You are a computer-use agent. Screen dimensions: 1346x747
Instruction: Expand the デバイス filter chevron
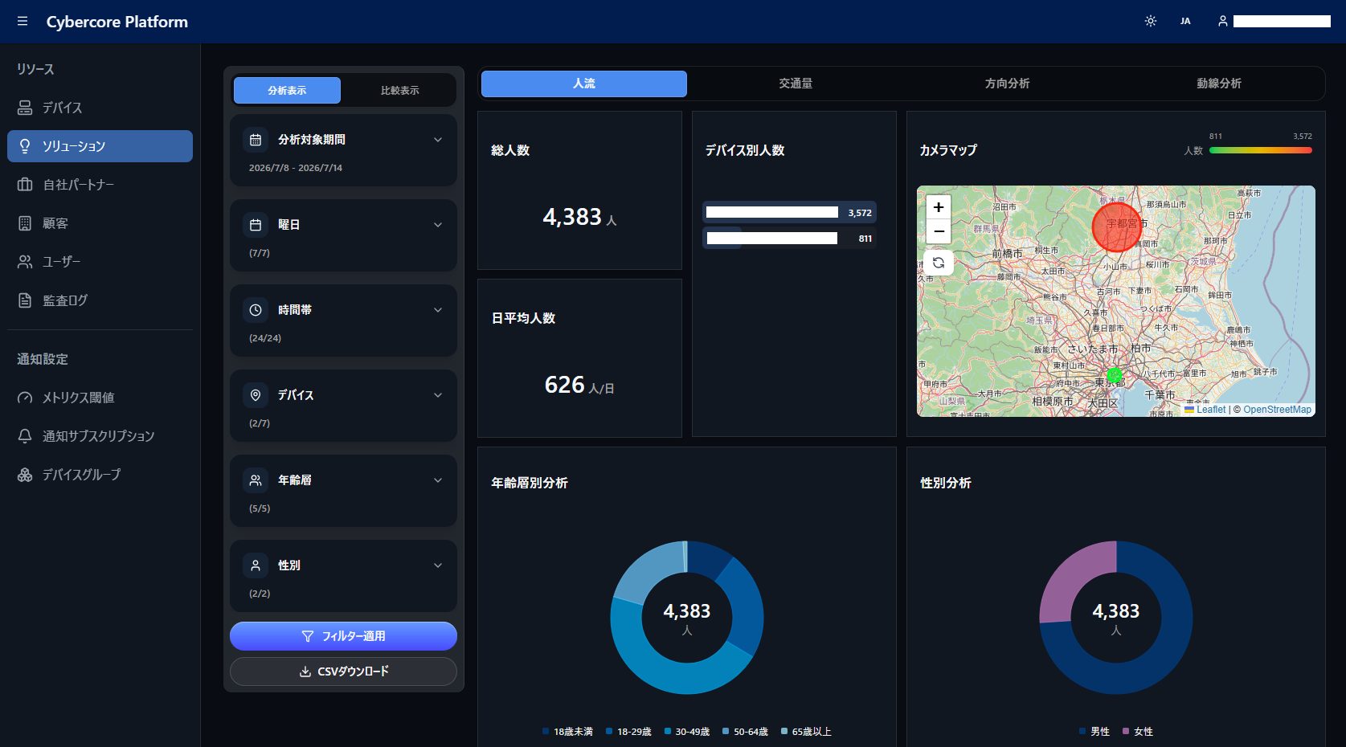[x=438, y=395]
